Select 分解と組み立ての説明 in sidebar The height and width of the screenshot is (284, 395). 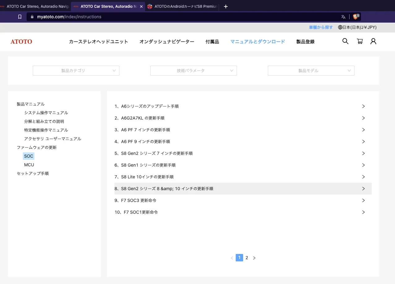coord(44,121)
